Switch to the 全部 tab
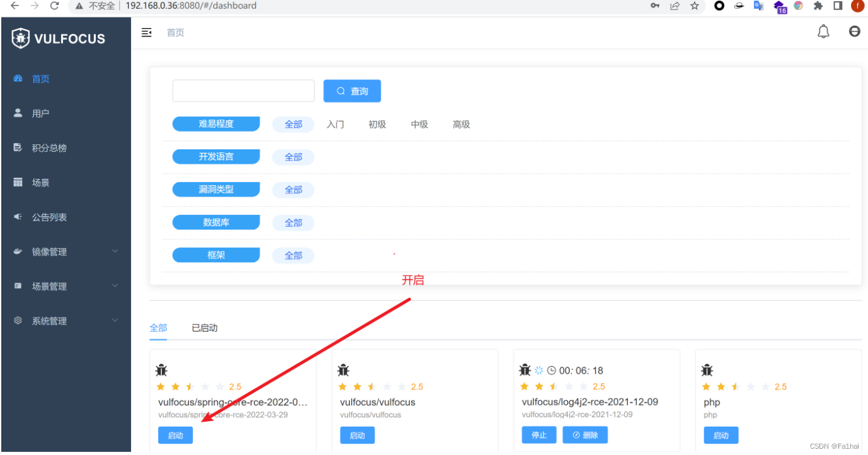868x455 pixels. click(x=158, y=328)
